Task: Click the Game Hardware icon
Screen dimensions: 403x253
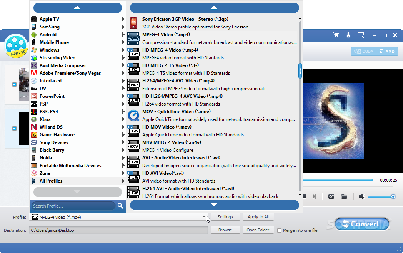Action: pos(34,135)
